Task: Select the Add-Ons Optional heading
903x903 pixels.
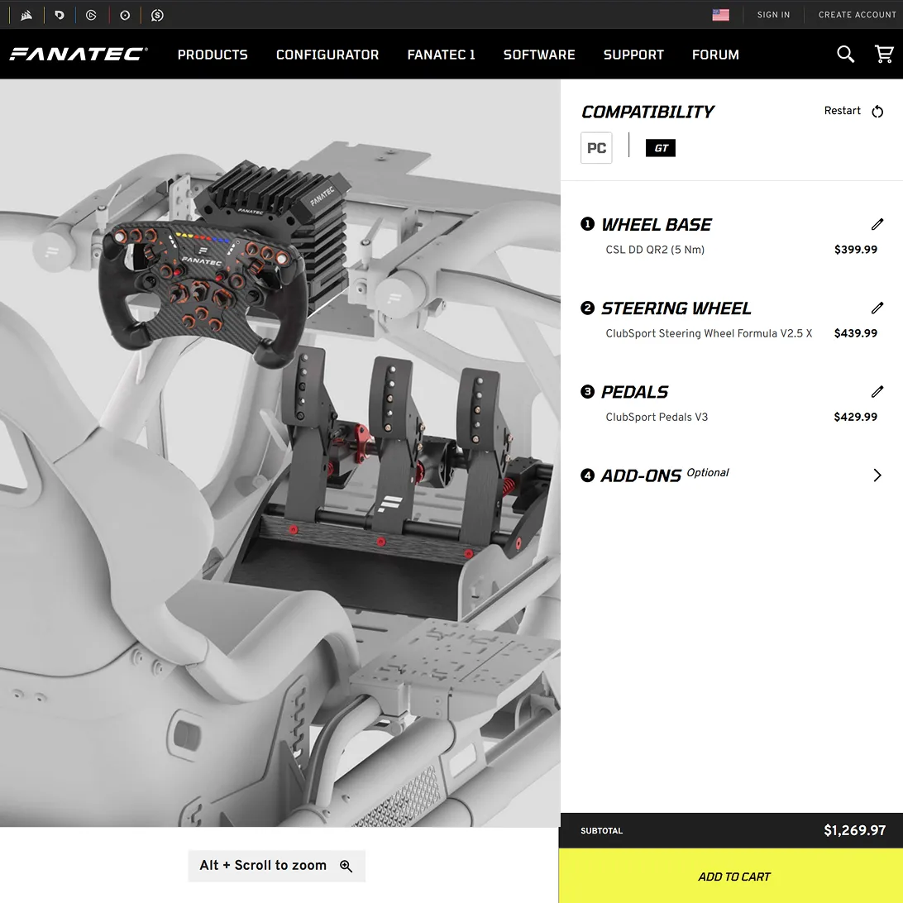Action: pyautogui.click(x=665, y=475)
